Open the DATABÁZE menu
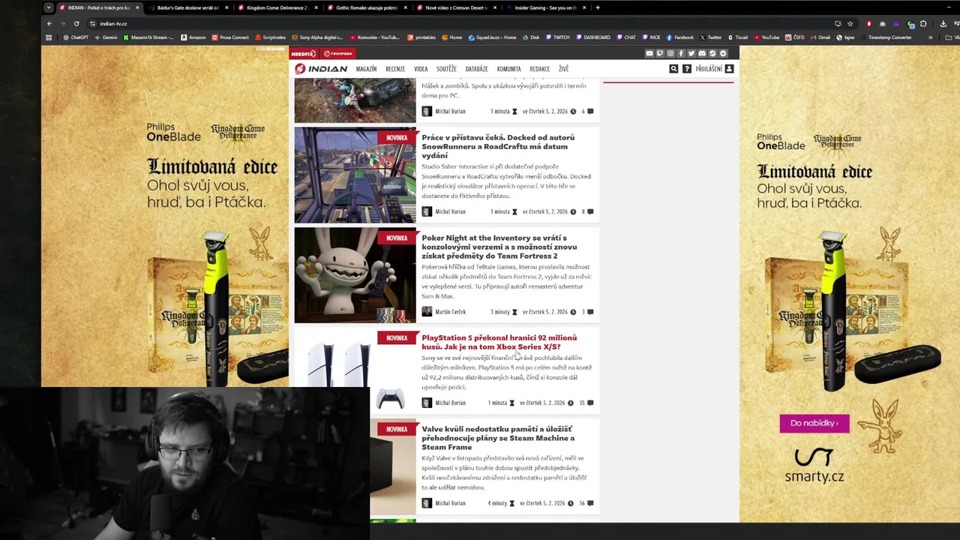 [476, 69]
